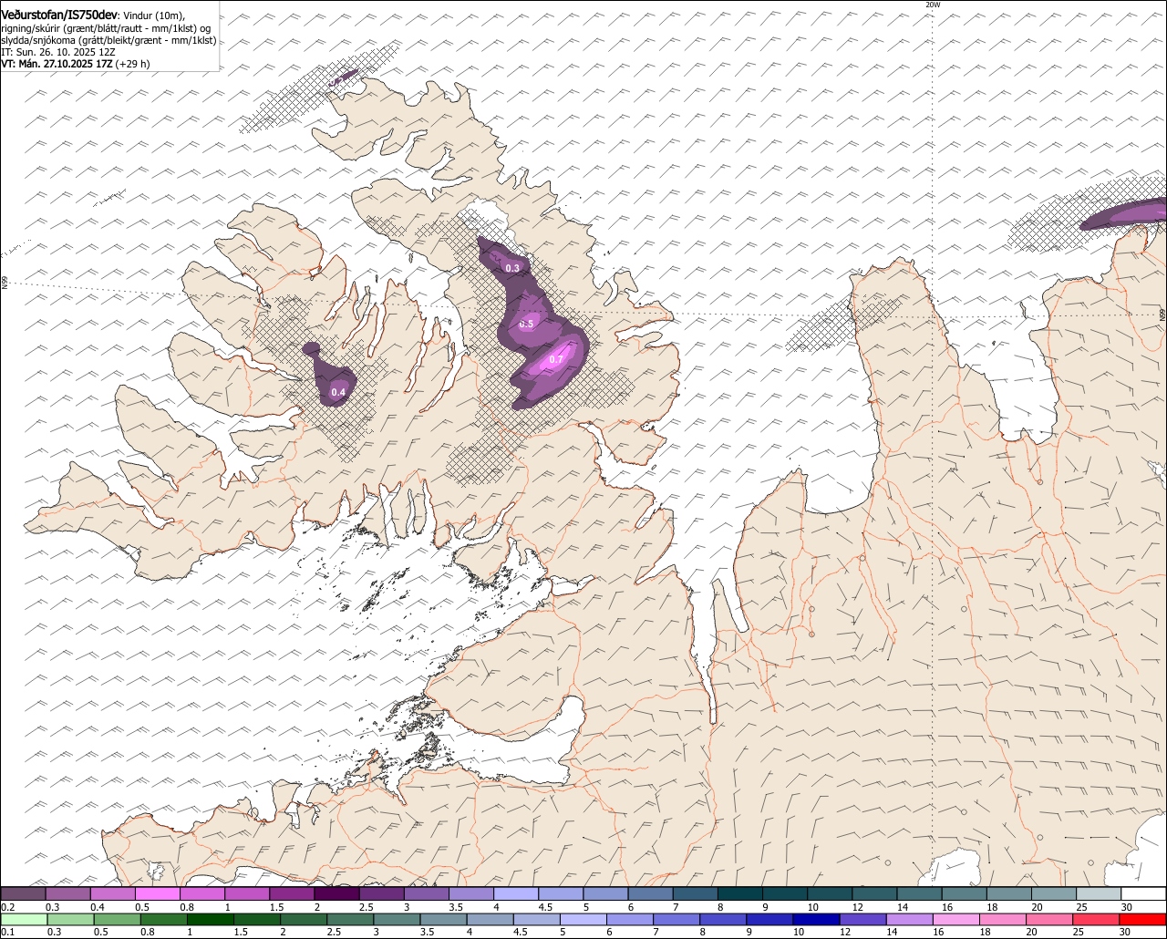Click the 0.5 contour label in purple area
Screen dimensions: 1167x939
tap(526, 324)
